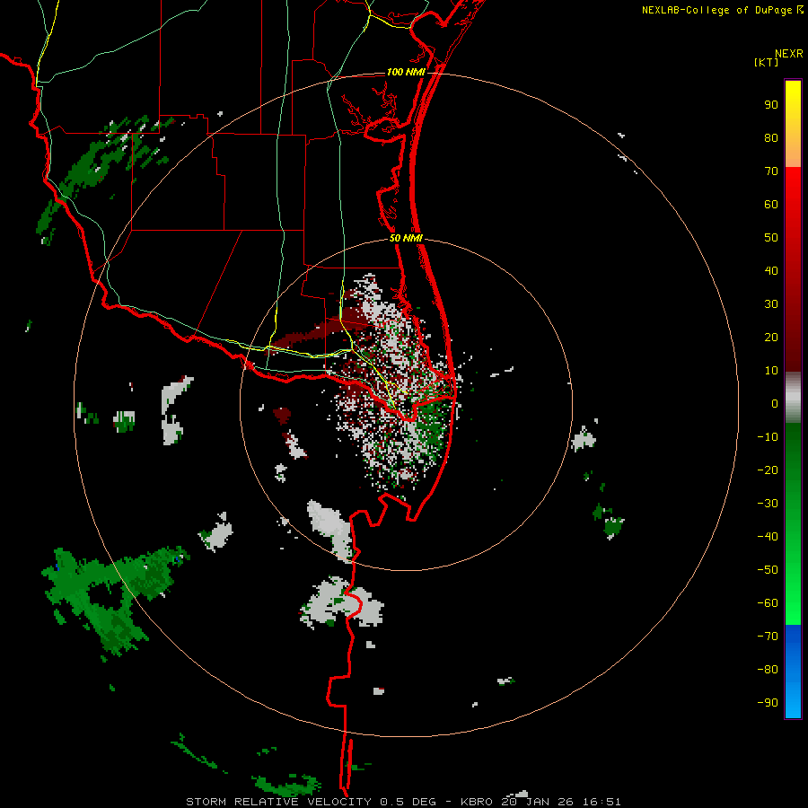Click the 16:51 timestamp text
This screenshot has width=808, height=808.
[x=602, y=802]
